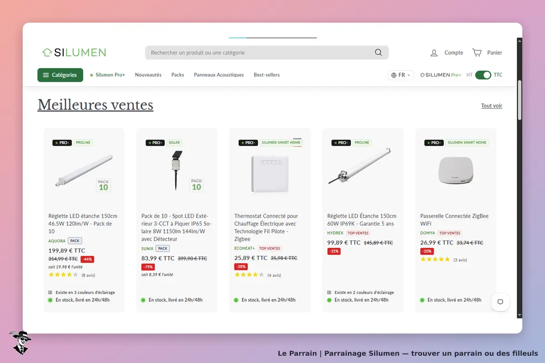Click the Passerelle Connectée ZigBee WiFi title
Viewport: 545px width, 363px height.
pos(454,220)
